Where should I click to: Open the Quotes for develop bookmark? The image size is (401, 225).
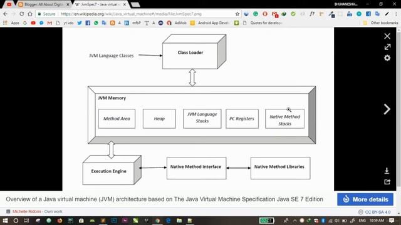pyautogui.click(x=262, y=23)
